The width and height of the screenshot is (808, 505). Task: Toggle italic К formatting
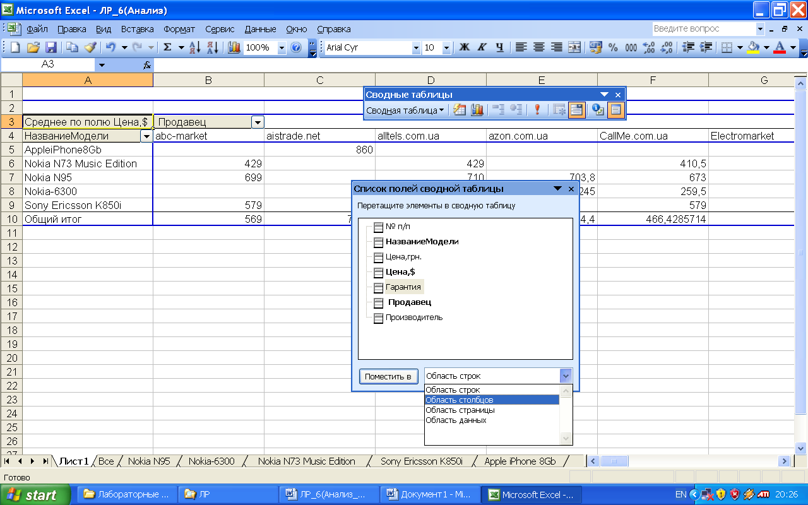pyautogui.click(x=482, y=47)
